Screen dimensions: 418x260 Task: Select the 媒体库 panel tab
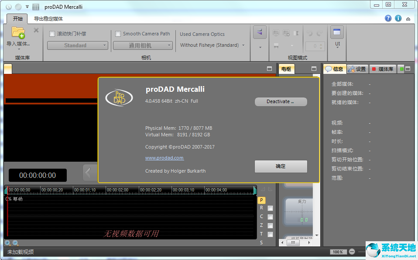pyautogui.click(x=383, y=69)
